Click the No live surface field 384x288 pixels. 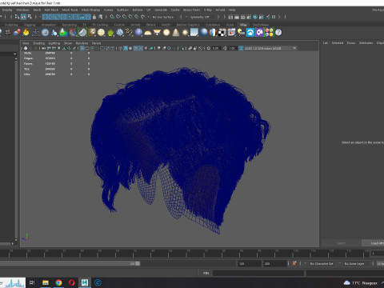click(x=165, y=17)
